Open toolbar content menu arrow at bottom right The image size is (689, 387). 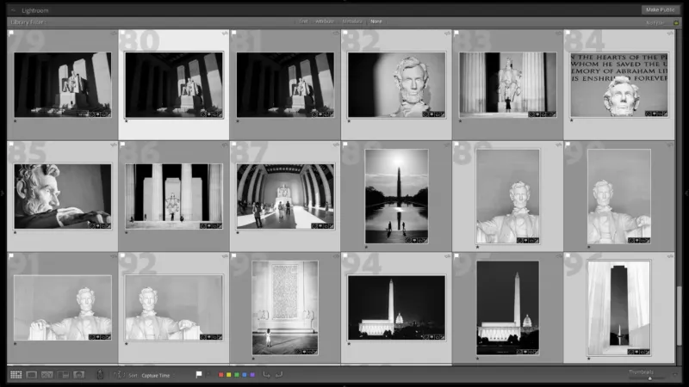(x=676, y=374)
